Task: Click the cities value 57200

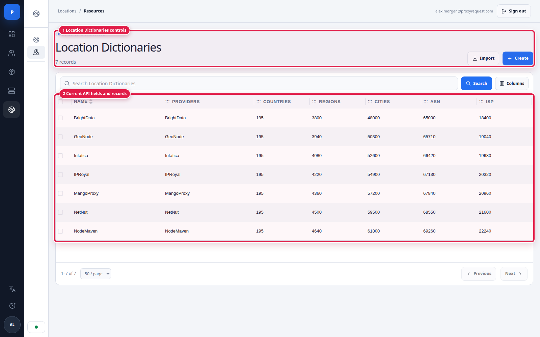Action: 374,193
